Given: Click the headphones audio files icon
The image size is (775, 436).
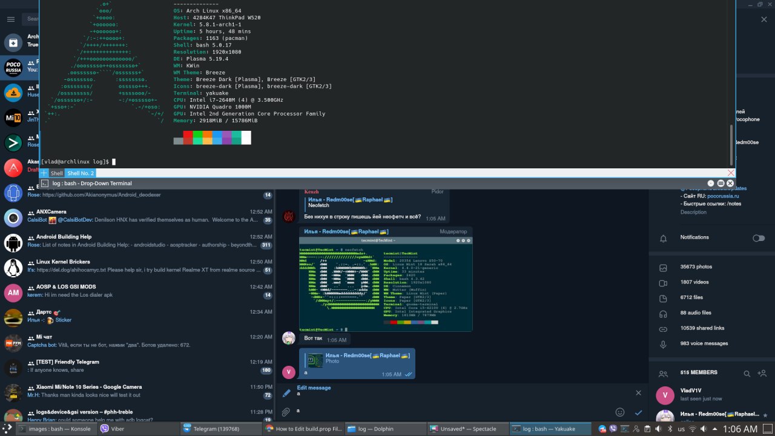Looking at the screenshot, I should [663, 313].
